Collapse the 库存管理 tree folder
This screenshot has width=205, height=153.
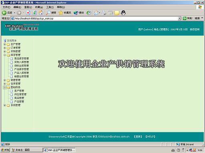point(5,55)
